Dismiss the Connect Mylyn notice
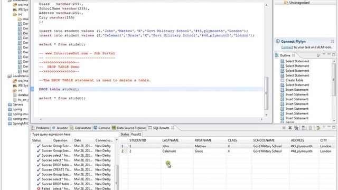 [332, 41]
